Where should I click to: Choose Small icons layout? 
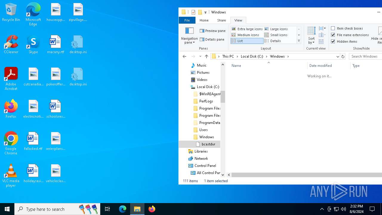276,35
